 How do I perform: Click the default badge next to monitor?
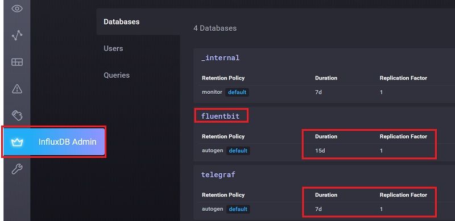(237, 92)
